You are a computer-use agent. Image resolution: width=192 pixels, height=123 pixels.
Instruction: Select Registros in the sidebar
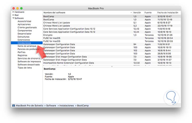[22, 55]
